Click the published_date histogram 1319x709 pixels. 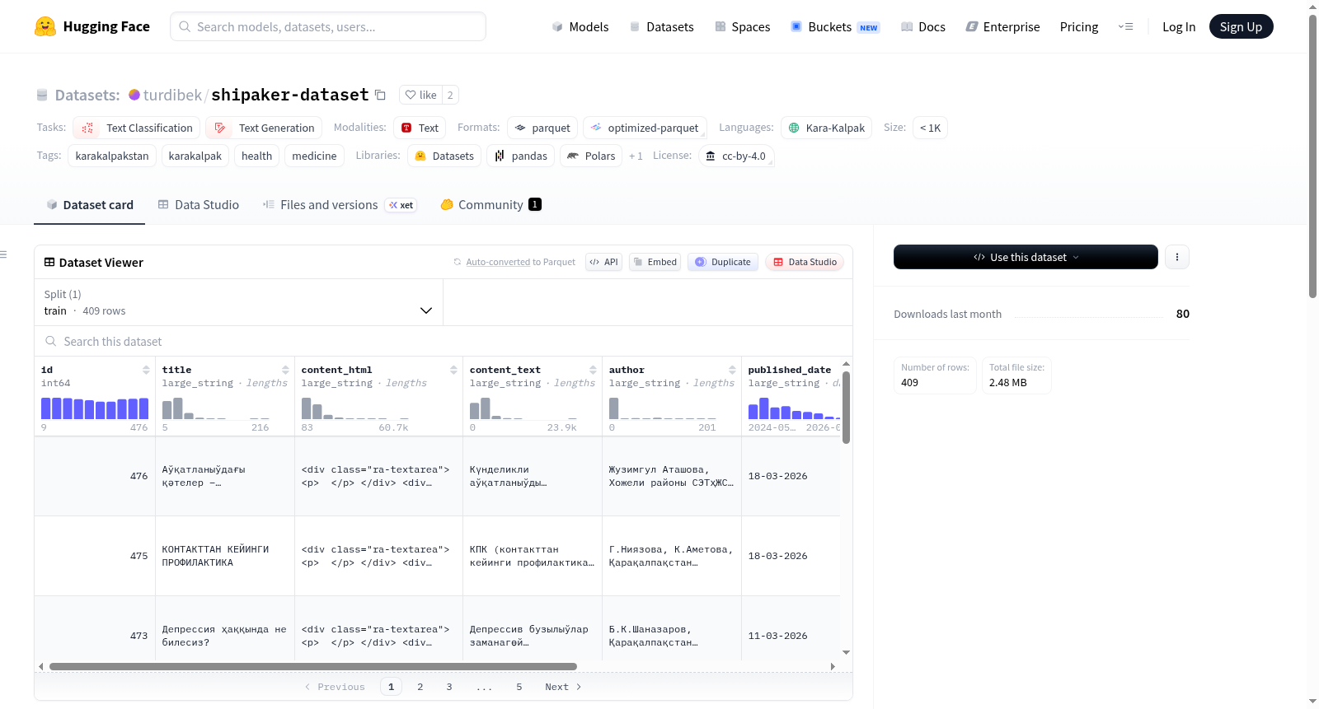794,408
